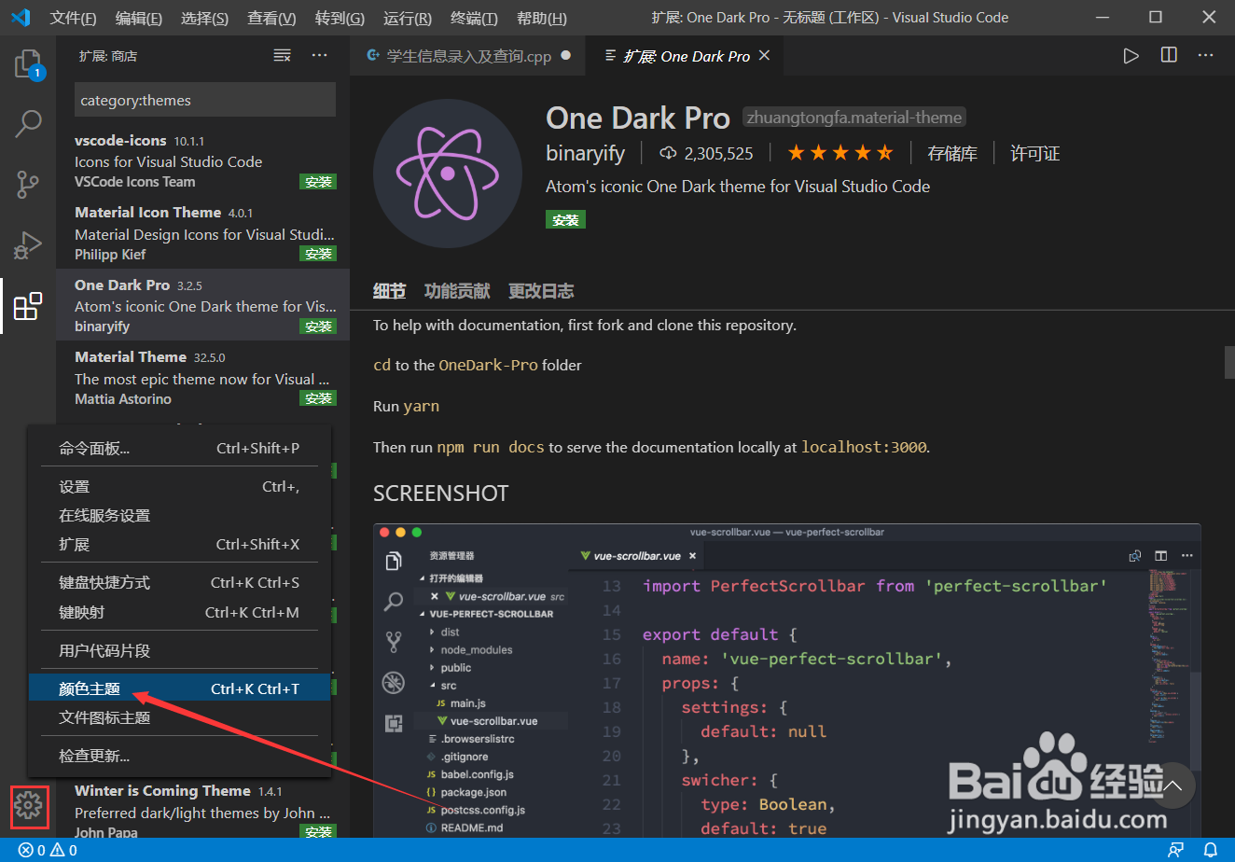Switch to the 细节 details tab
1235x862 pixels.
[x=389, y=291]
